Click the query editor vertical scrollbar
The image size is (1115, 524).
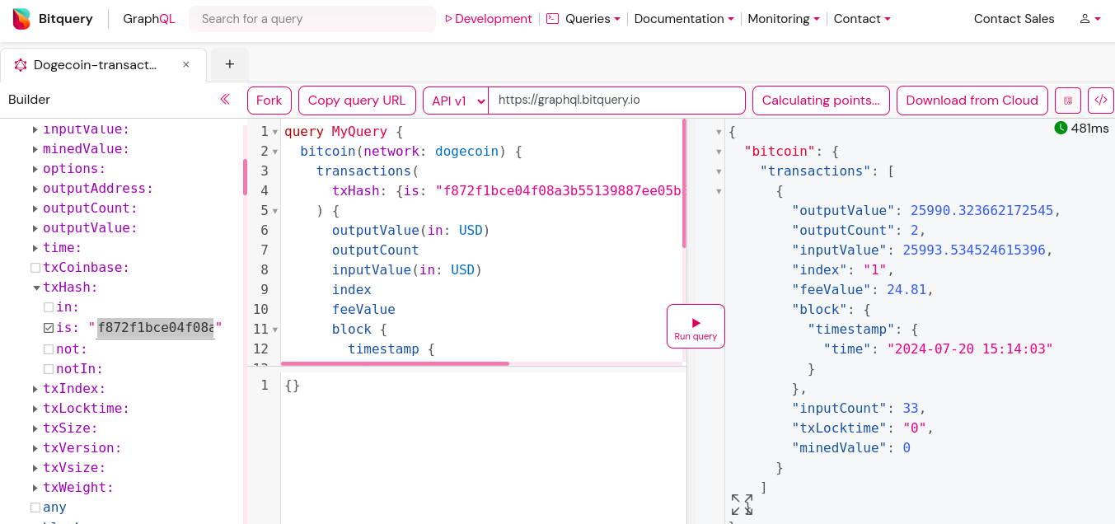pos(684,184)
